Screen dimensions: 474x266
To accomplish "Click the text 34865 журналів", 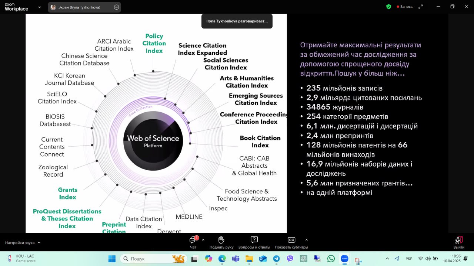I will pyautogui.click(x=335, y=107).
